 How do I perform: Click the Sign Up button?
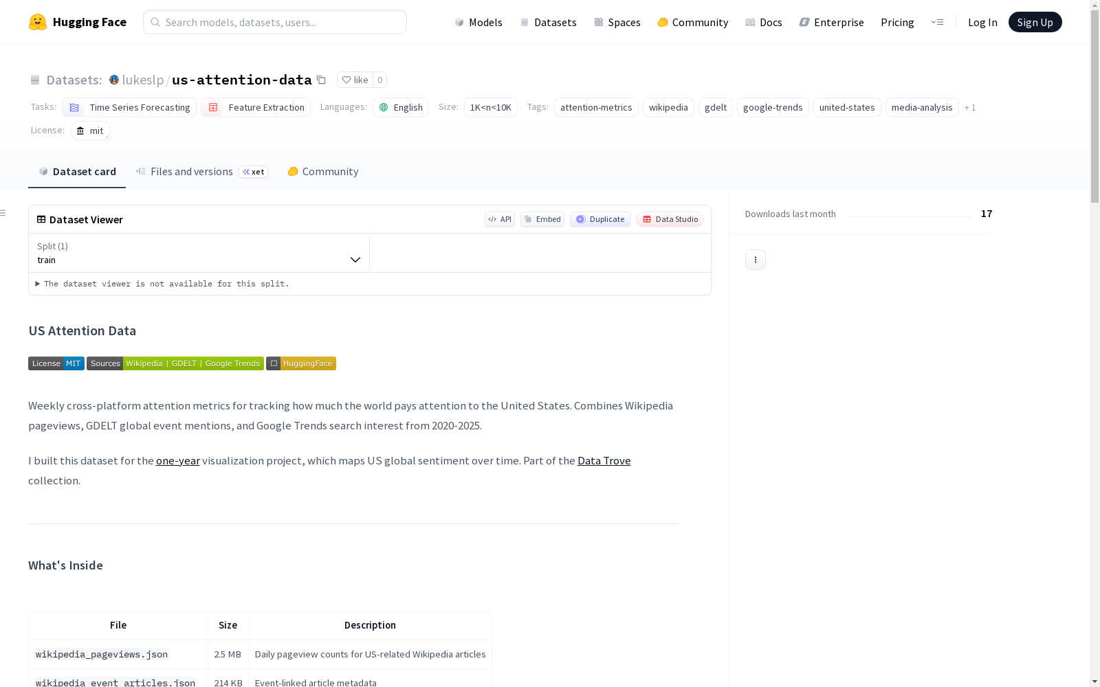click(1035, 22)
